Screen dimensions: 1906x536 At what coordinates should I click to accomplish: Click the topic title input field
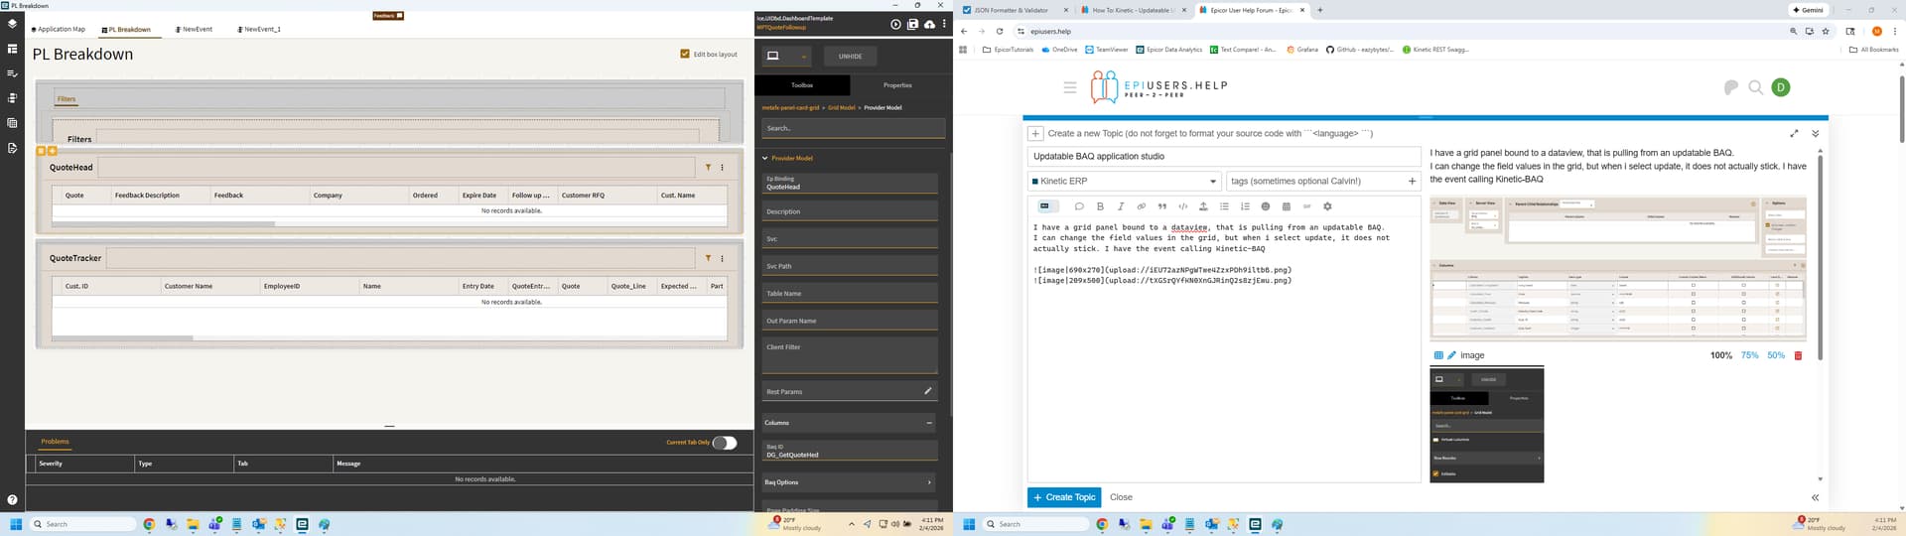1224,156
